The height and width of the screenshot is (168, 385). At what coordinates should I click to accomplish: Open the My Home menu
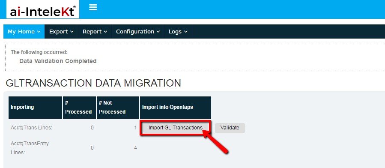pyautogui.click(x=24, y=31)
